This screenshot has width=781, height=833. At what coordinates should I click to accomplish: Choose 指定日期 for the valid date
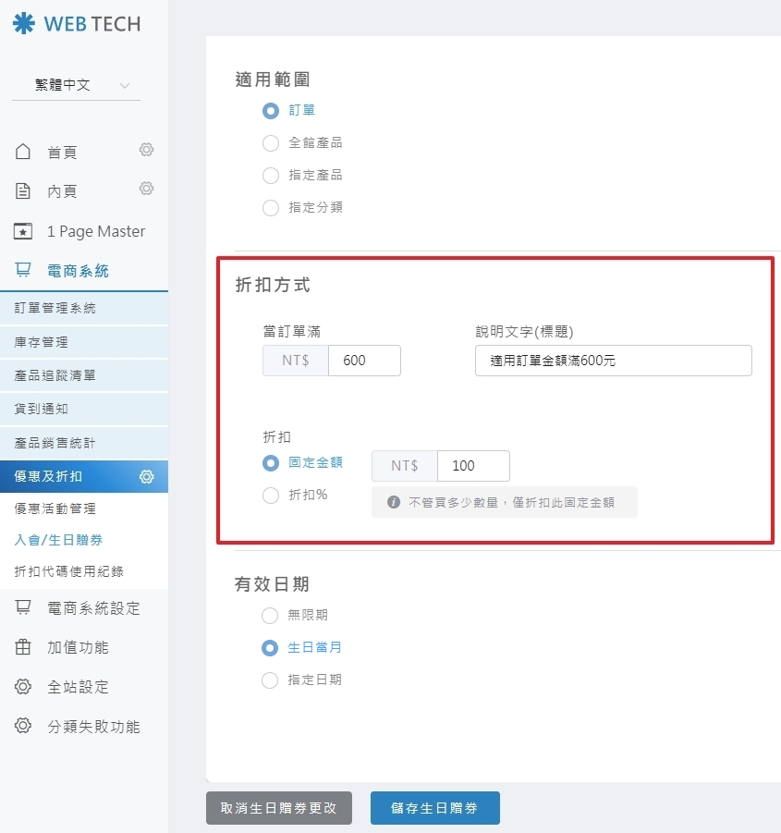point(269,680)
